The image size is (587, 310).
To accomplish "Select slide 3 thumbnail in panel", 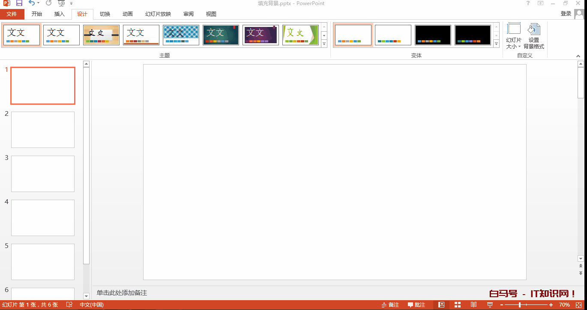I will 43,174.
